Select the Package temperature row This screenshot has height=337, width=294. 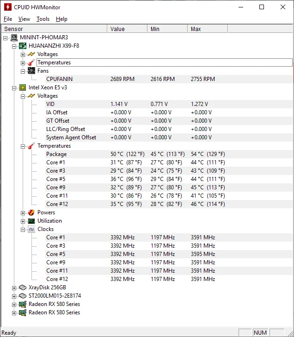coord(169,154)
